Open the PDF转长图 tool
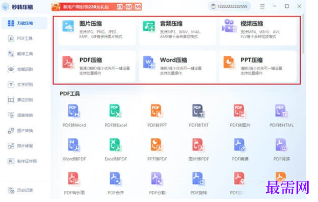The image size is (318, 202). tap(74, 183)
